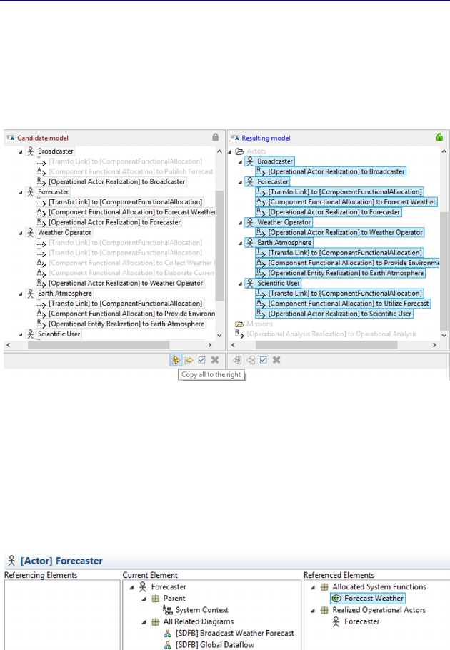
Task: Click the X delete icon in Candidate model toolbar
Action: point(214,360)
